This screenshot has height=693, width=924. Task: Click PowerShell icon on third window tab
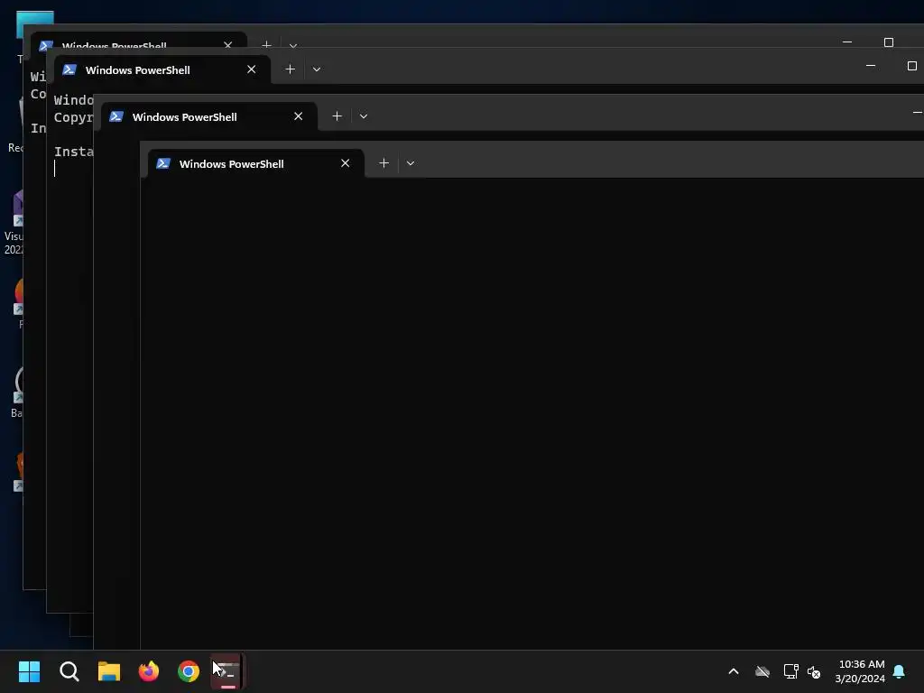pos(69,69)
